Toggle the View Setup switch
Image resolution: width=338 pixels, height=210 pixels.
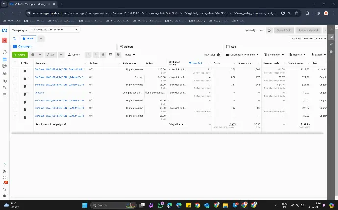click(218, 55)
